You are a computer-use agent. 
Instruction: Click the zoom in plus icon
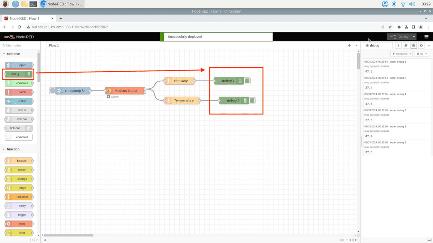point(355,240)
